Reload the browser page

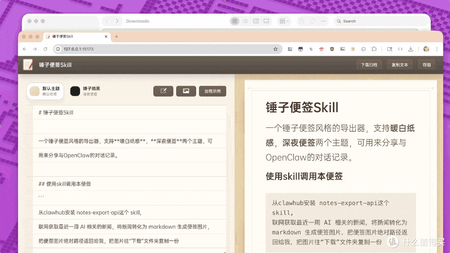45,49
